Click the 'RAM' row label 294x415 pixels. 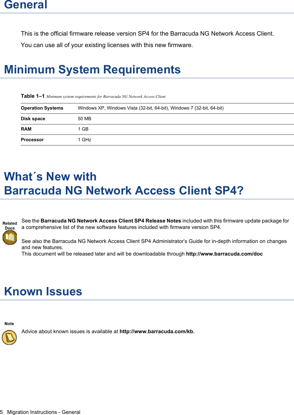pos(26,129)
